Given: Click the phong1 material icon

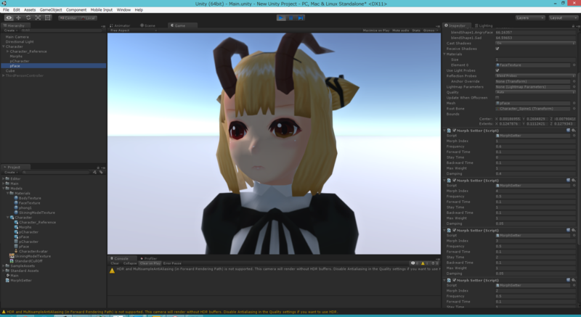Looking at the screenshot, I should click(16, 208).
